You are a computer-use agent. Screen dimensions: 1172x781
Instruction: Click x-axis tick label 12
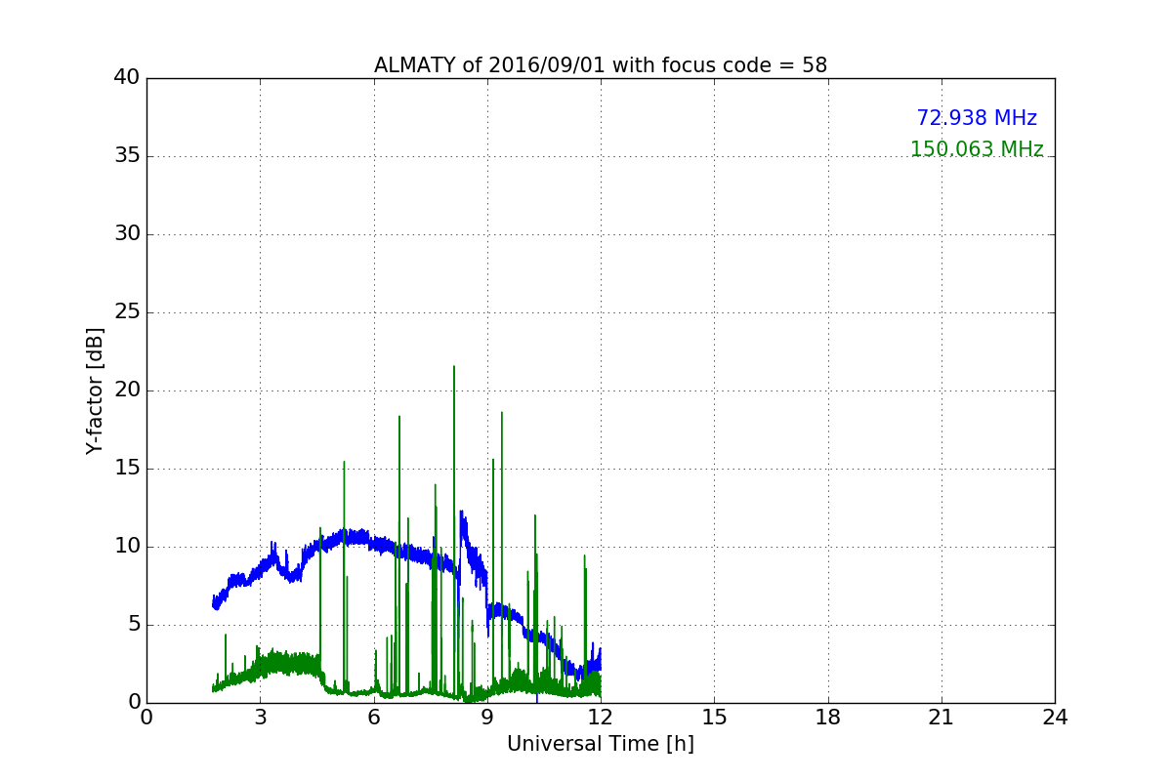click(601, 717)
